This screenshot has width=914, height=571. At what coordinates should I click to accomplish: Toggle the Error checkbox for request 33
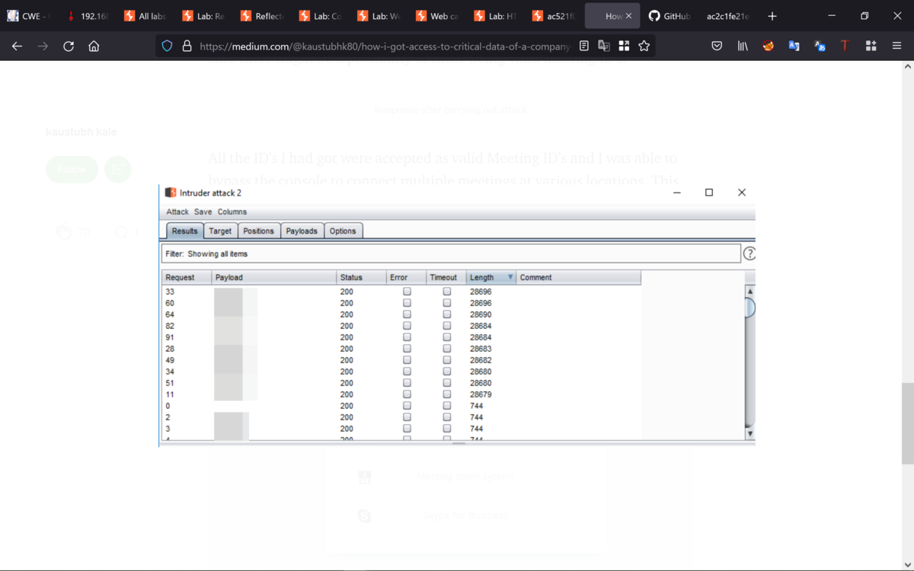[x=407, y=292]
